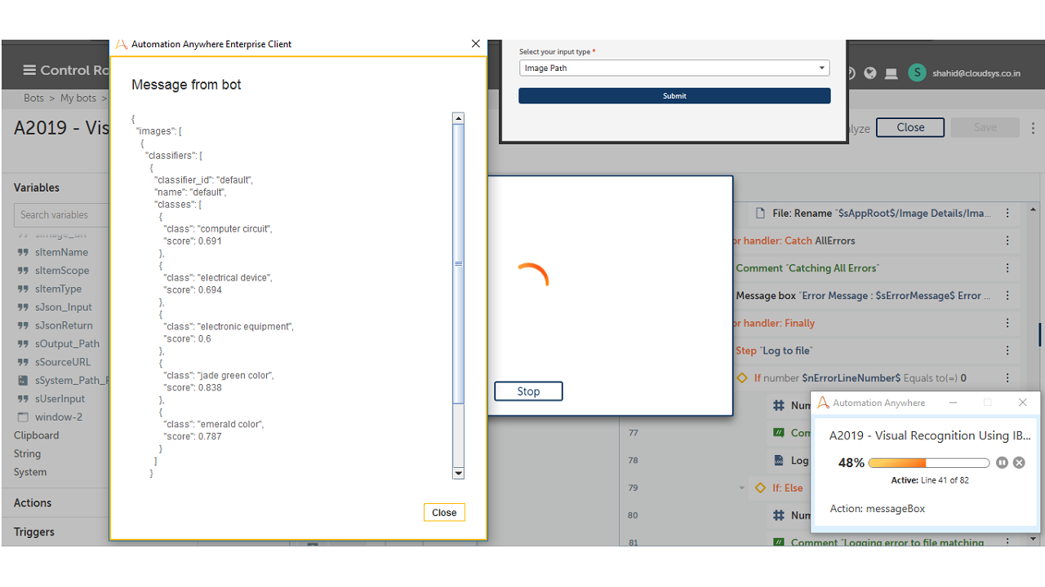1045x587 pixels.
Task: Open more options for Step Log to file
Action: [1007, 351]
